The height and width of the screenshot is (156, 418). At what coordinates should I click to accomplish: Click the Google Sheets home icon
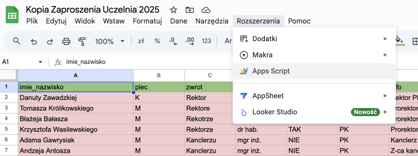point(12,15)
